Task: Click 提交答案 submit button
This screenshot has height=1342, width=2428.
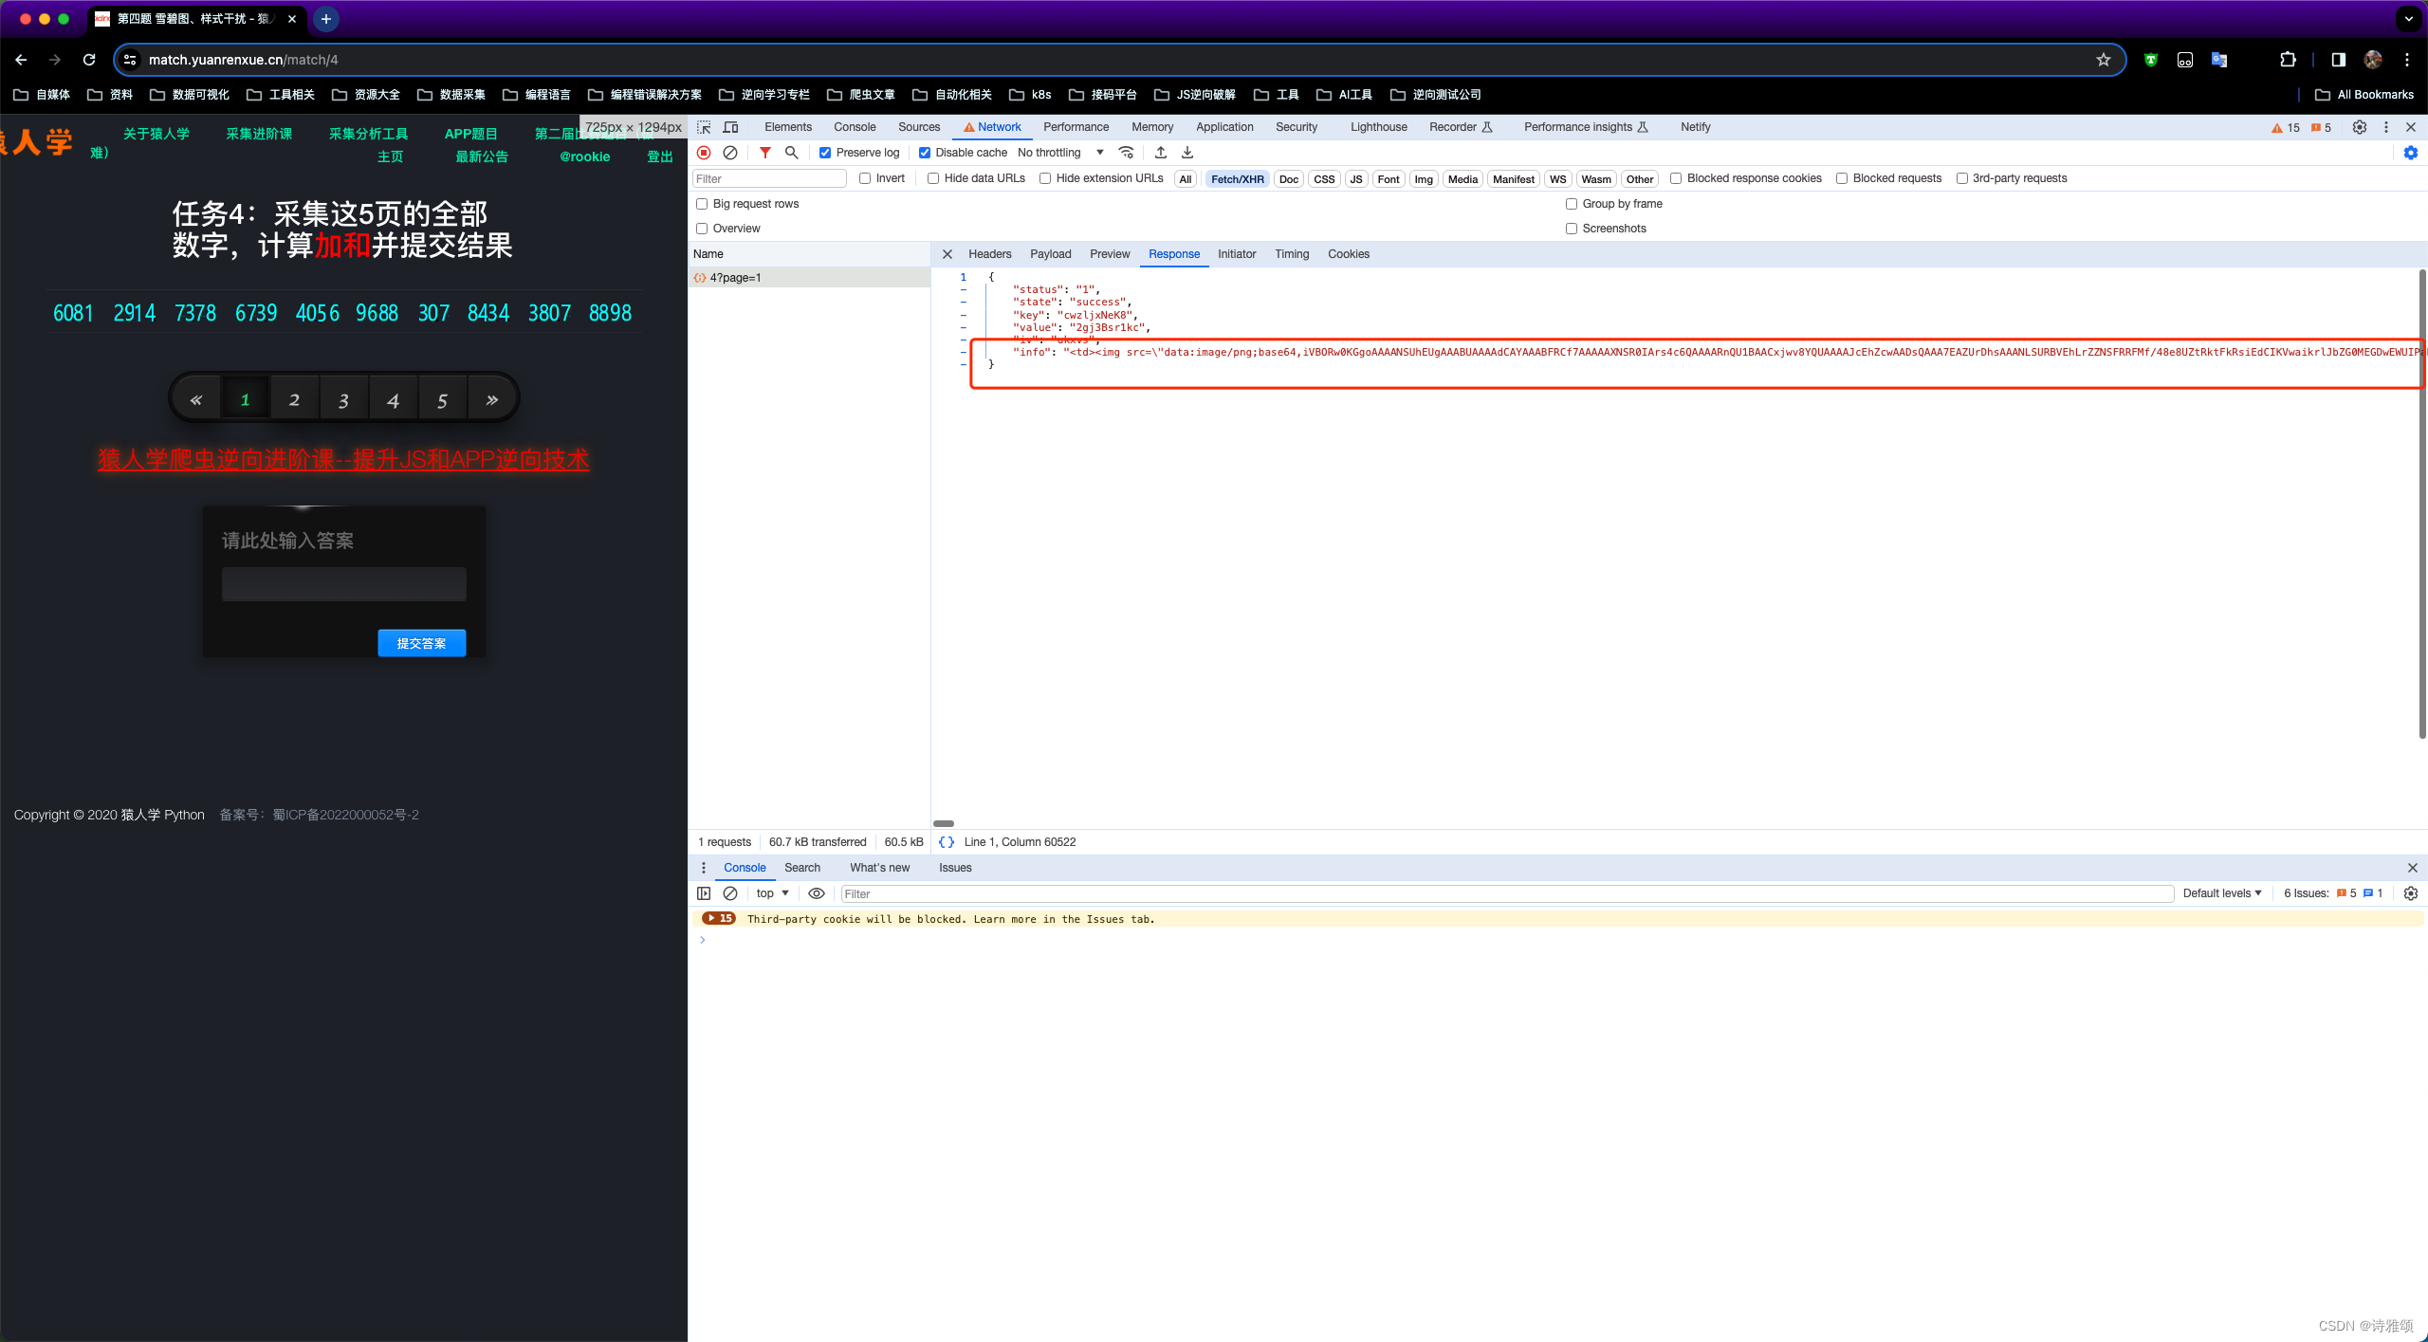Action: 421,643
